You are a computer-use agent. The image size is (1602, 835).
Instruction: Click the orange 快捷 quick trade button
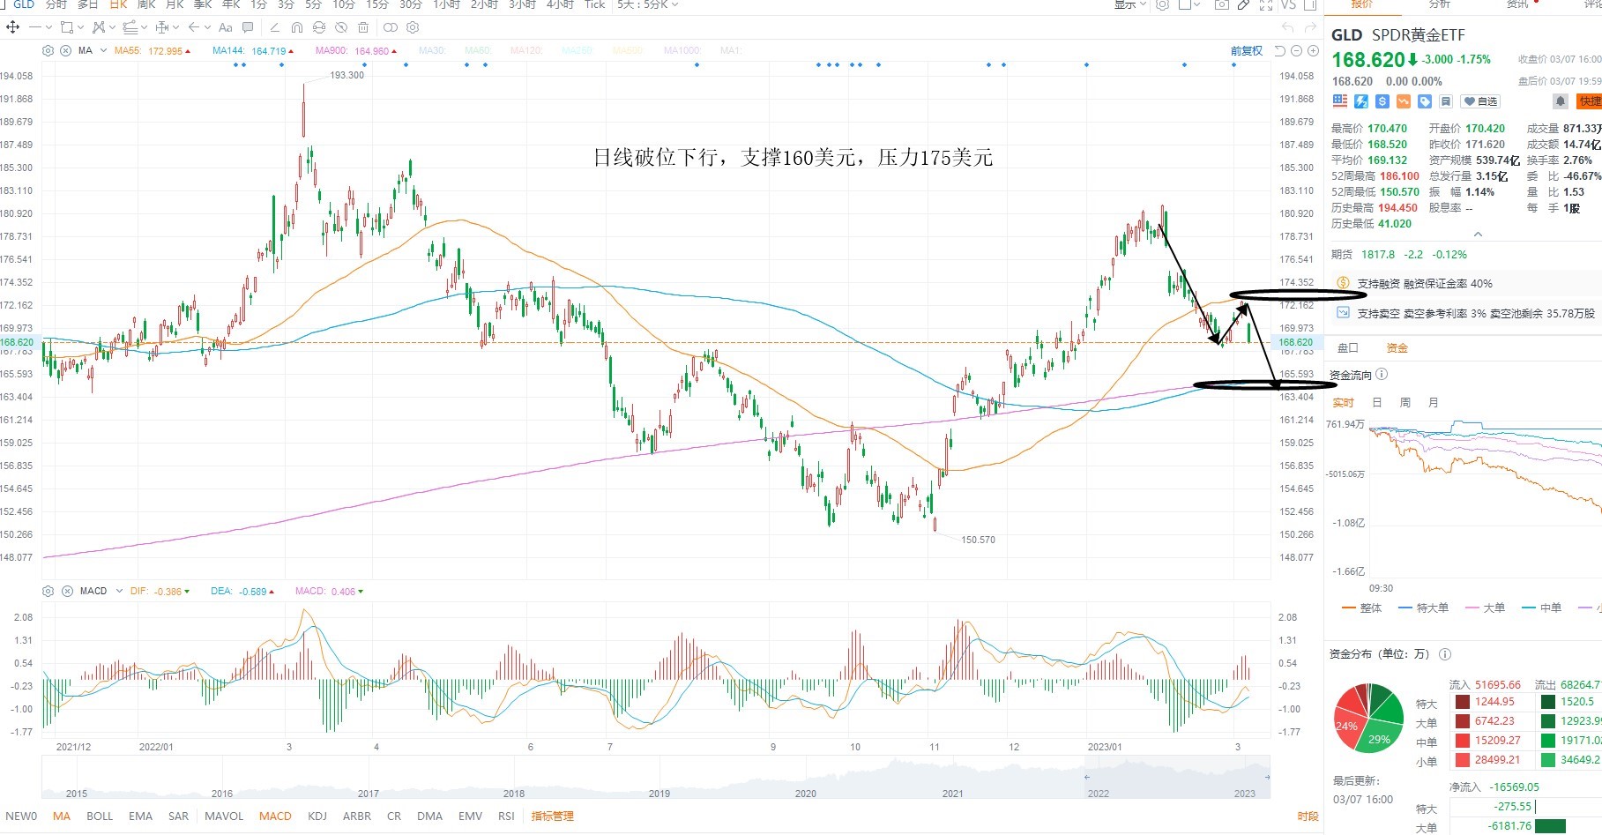(1591, 101)
